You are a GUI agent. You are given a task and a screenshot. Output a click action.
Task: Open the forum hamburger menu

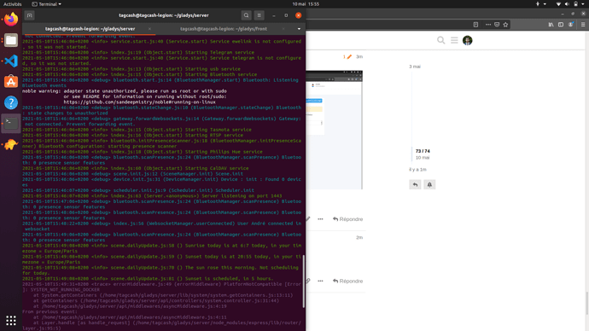click(454, 40)
